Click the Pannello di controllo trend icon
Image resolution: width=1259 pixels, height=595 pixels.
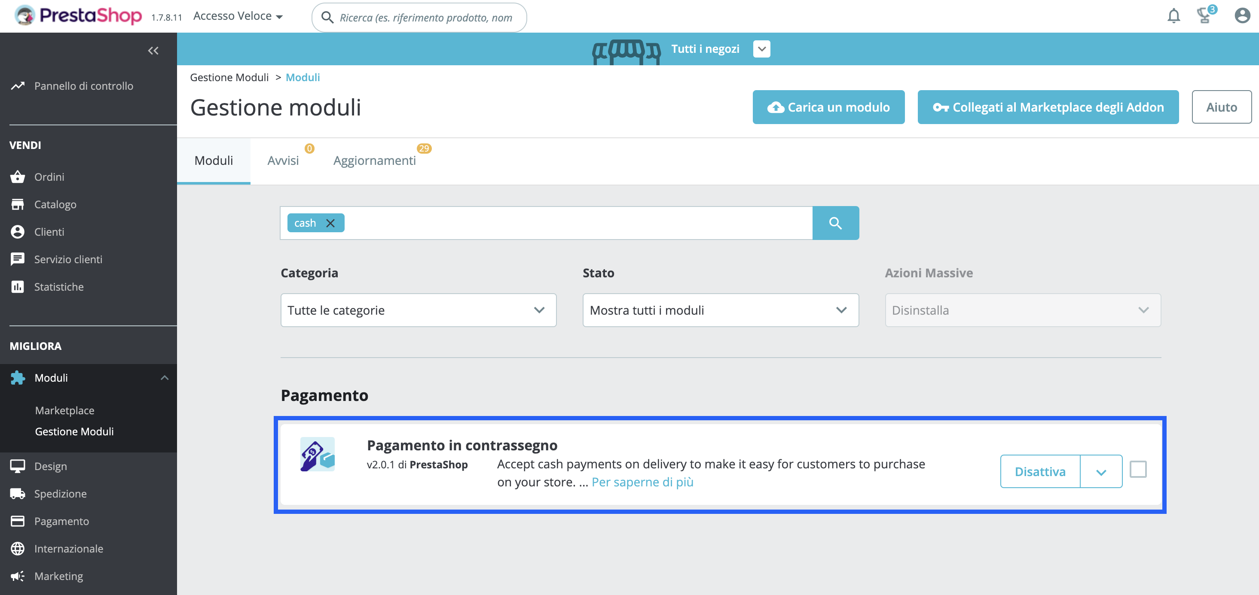coord(18,86)
